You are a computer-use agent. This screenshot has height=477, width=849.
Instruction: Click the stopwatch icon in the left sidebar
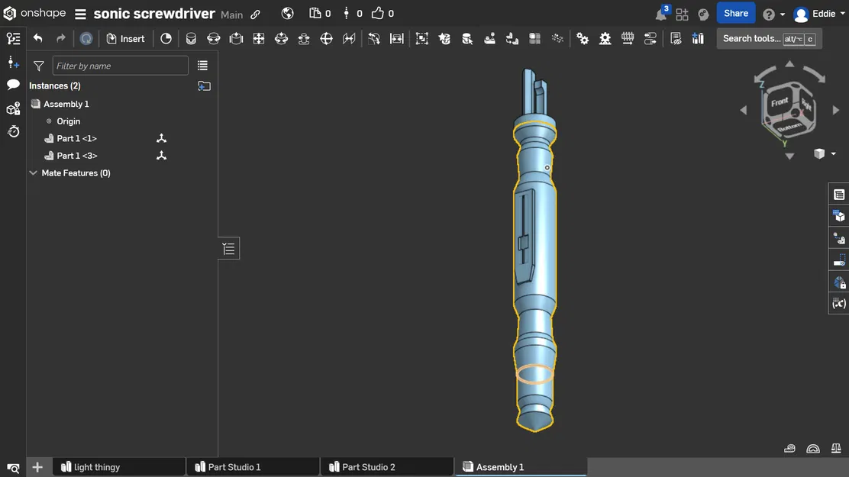(x=13, y=131)
